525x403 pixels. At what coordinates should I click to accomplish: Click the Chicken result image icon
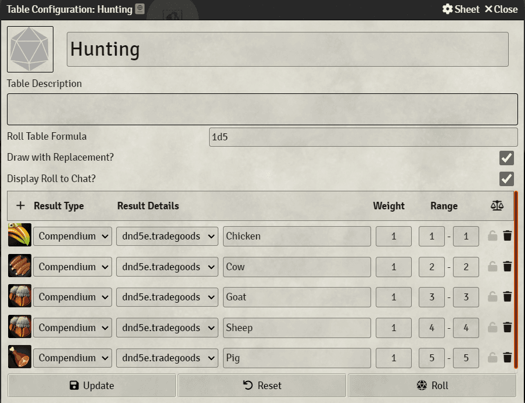click(x=19, y=236)
